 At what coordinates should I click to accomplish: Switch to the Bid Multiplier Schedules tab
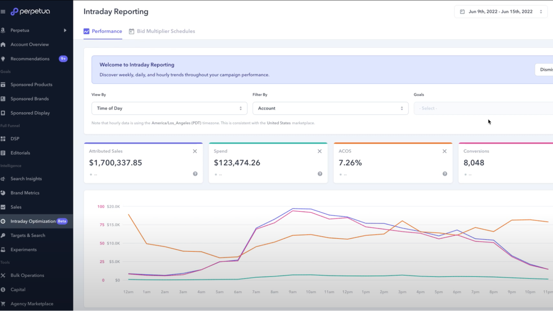tap(165, 31)
